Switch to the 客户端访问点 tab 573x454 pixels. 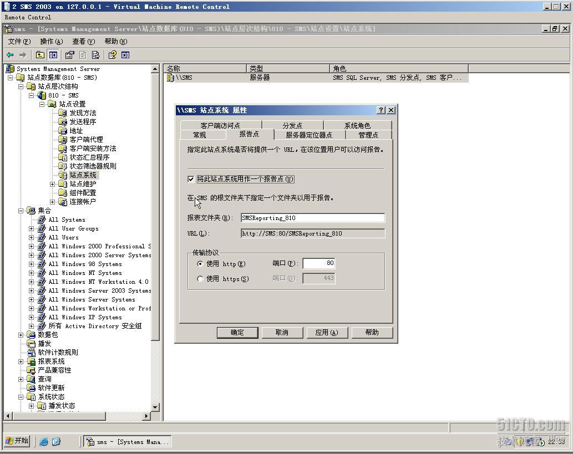[x=220, y=125]
